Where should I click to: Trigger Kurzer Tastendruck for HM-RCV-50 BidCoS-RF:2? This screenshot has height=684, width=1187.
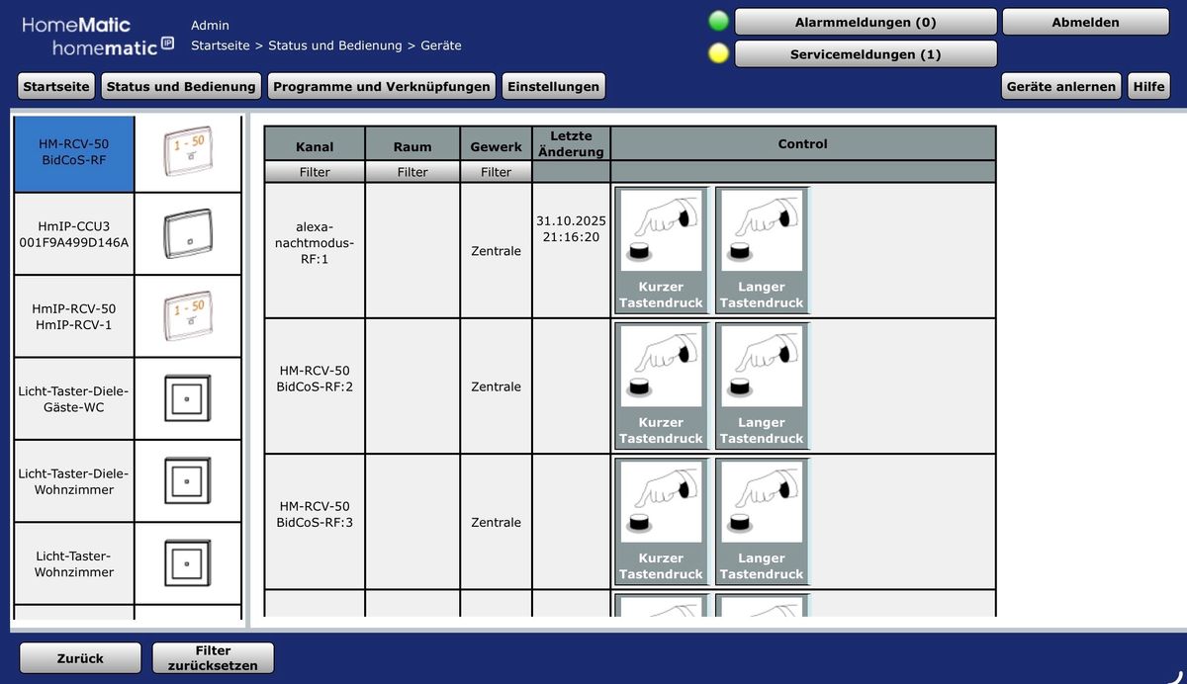661,385
